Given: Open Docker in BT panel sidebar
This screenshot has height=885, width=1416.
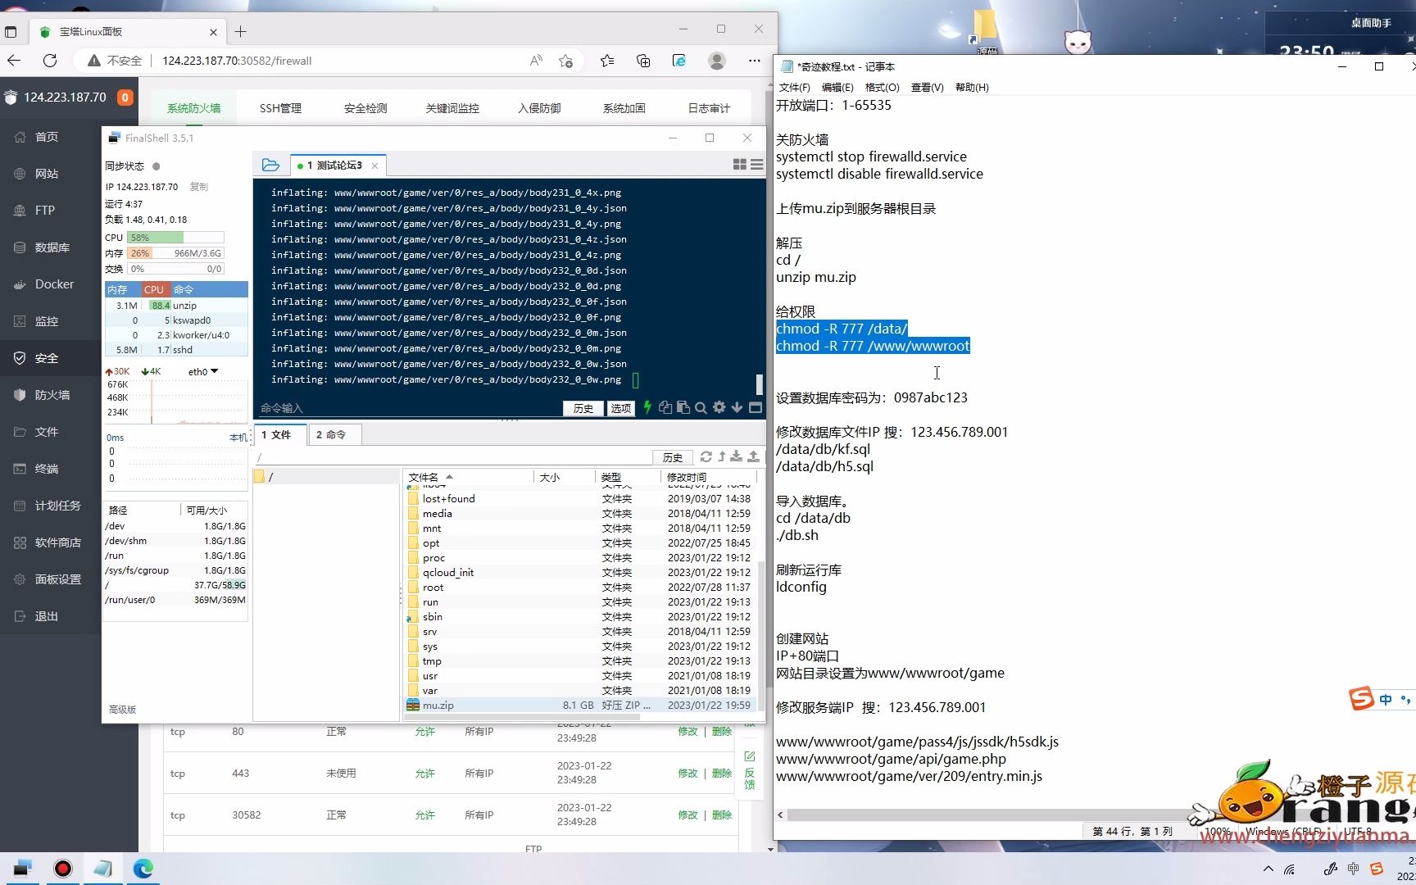Looking at the screenshot, I should click(54, 284).
